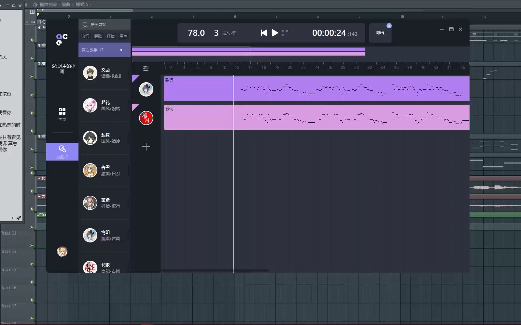521x325 pixels.
Task: Select singer 鸢明 绵柔•古风
Action: coord(104,236)
